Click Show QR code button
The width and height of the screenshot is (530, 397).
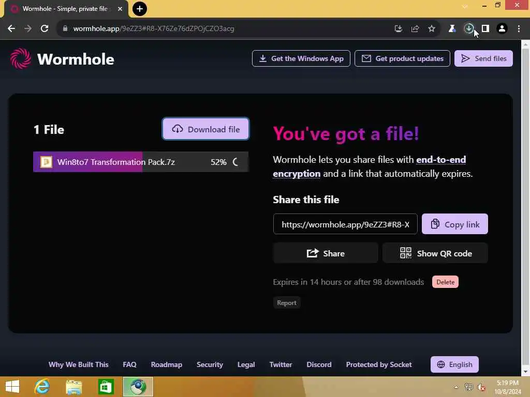pyautogui.click(x=435, y=253)
